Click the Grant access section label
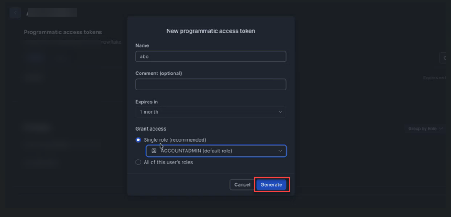This screenshot has height=217, width=451. click(150, 129)
